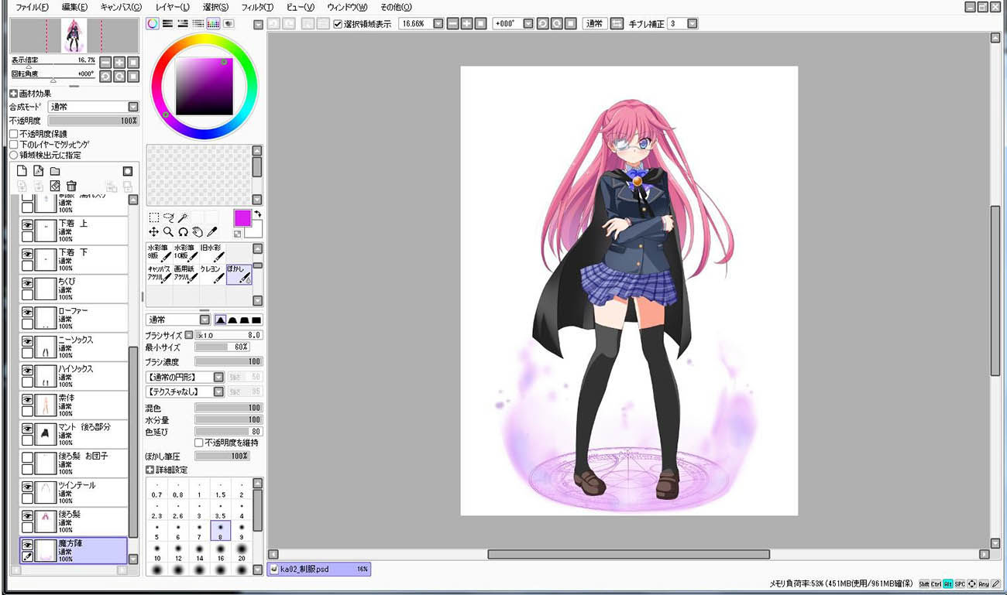Screen dimensions: 1007x595
Task: Open the レイヤー menu
Action: (x=172, y=7)
